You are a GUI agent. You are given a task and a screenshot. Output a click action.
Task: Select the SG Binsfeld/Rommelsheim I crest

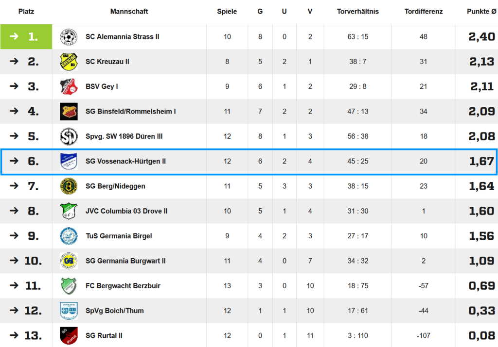pos(69,112)
